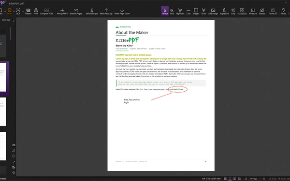Open the OUTLINE tab in sidebar

(6, 20)
